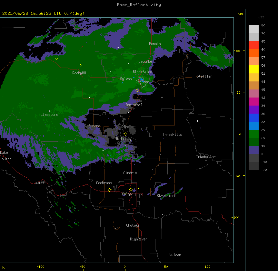
Task: Click the HighRiver label
Action: [x=138, y=239]
